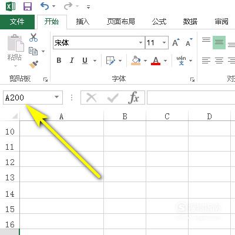235x235 pixels.
Task: Open the Fill Color palette dropdown
Action: click(x=145, y=61)
